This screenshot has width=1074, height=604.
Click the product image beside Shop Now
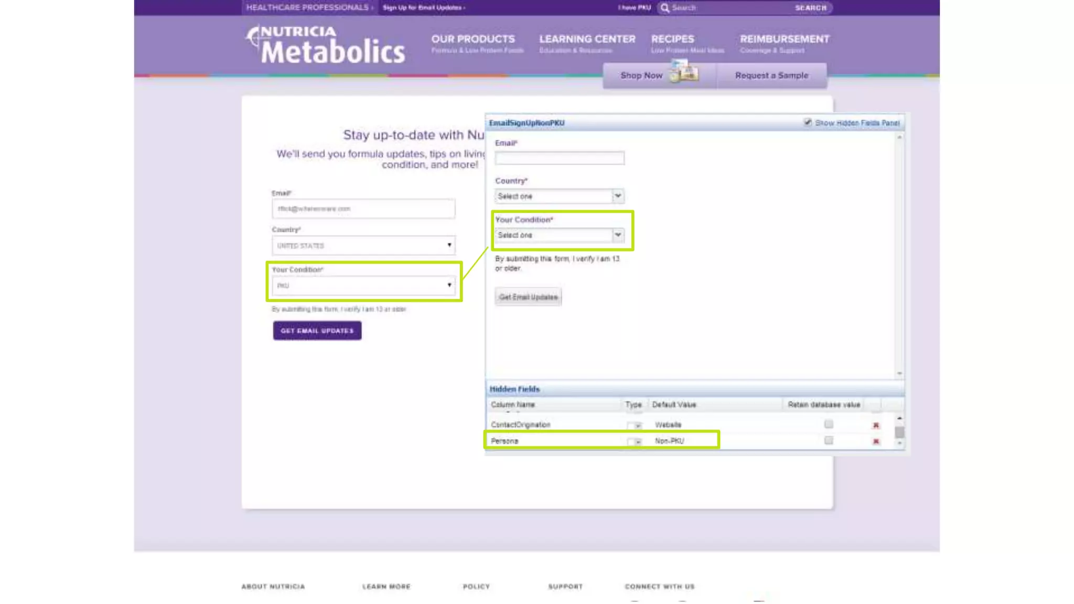(684, 71)
